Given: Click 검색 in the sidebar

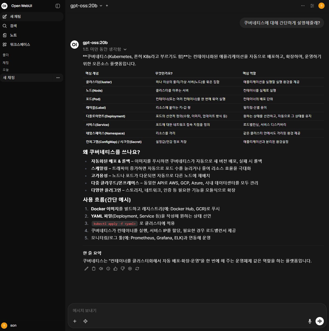Looking at the screenshot, I should coord(13,26).
